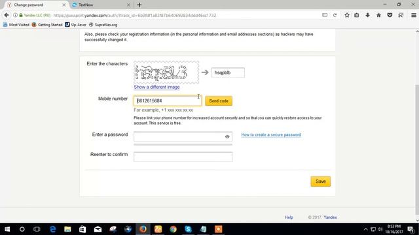Open File Explorer from taskbar
The height and width of the screenshot is (235, 419).
pyautogui.click(x=67, y=229)
